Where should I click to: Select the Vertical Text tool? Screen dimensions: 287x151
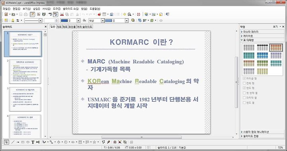point(38,142)
